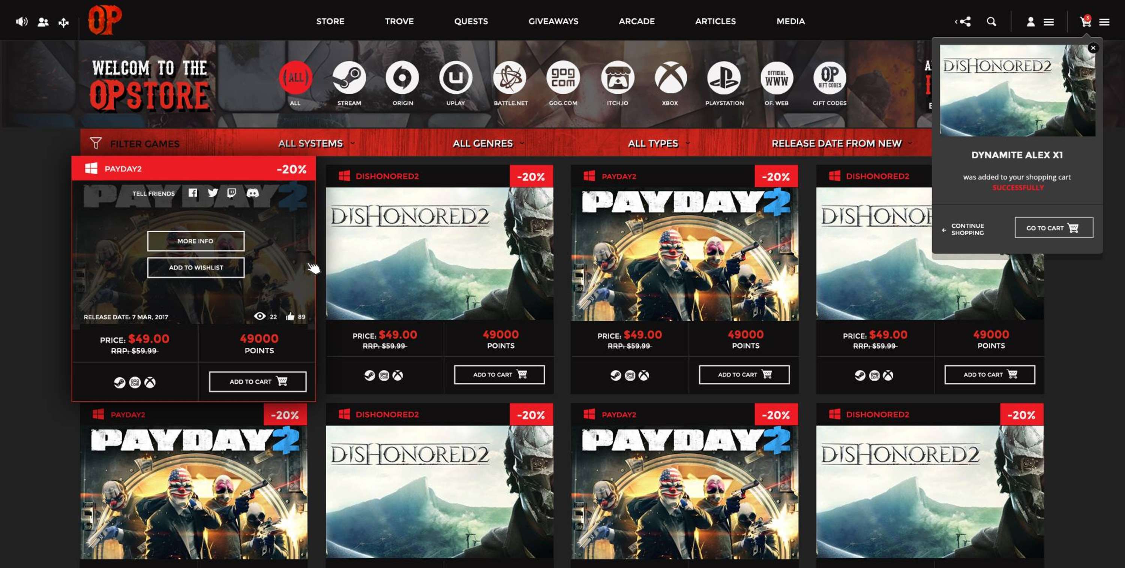Screen dimensions: 1125x568
Task: Click Windows icon on second-row Dishonored2 last card
Action: 834,414
